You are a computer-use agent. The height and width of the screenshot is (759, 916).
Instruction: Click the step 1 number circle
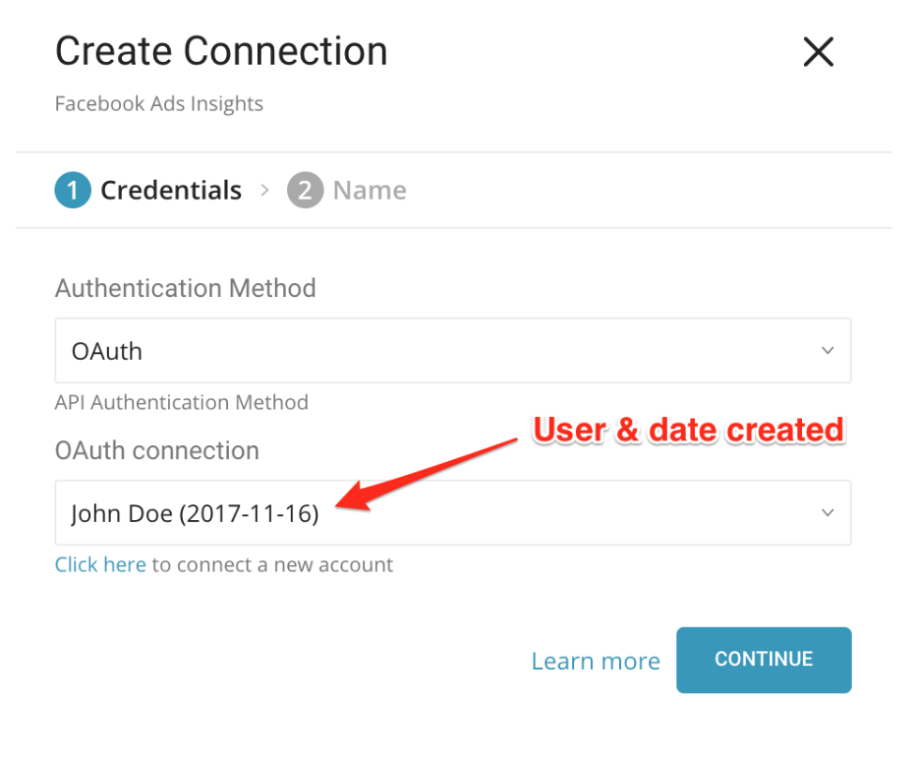point(73,191)
